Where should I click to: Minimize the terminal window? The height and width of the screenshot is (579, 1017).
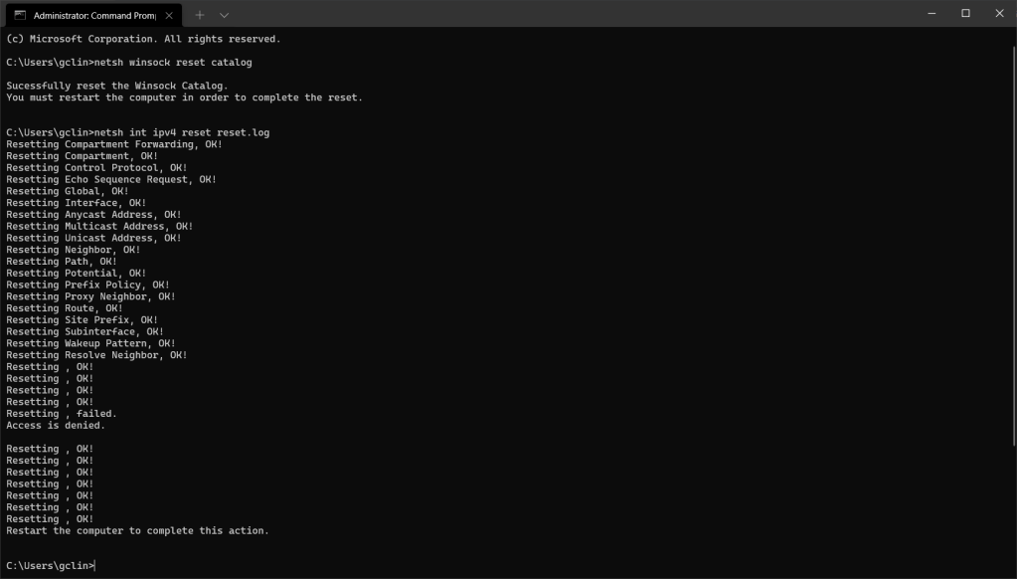coord(931,14)
